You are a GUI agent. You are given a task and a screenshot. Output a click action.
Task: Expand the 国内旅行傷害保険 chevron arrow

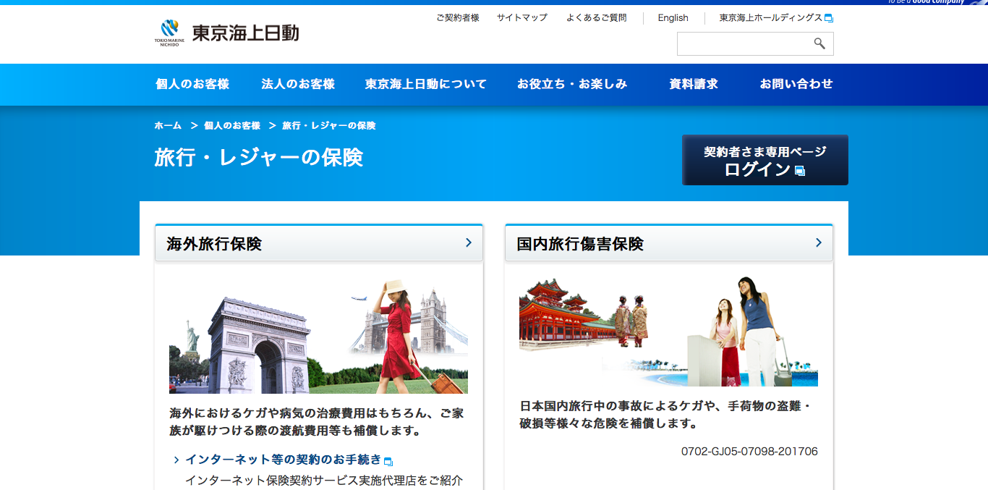[819, 242]
